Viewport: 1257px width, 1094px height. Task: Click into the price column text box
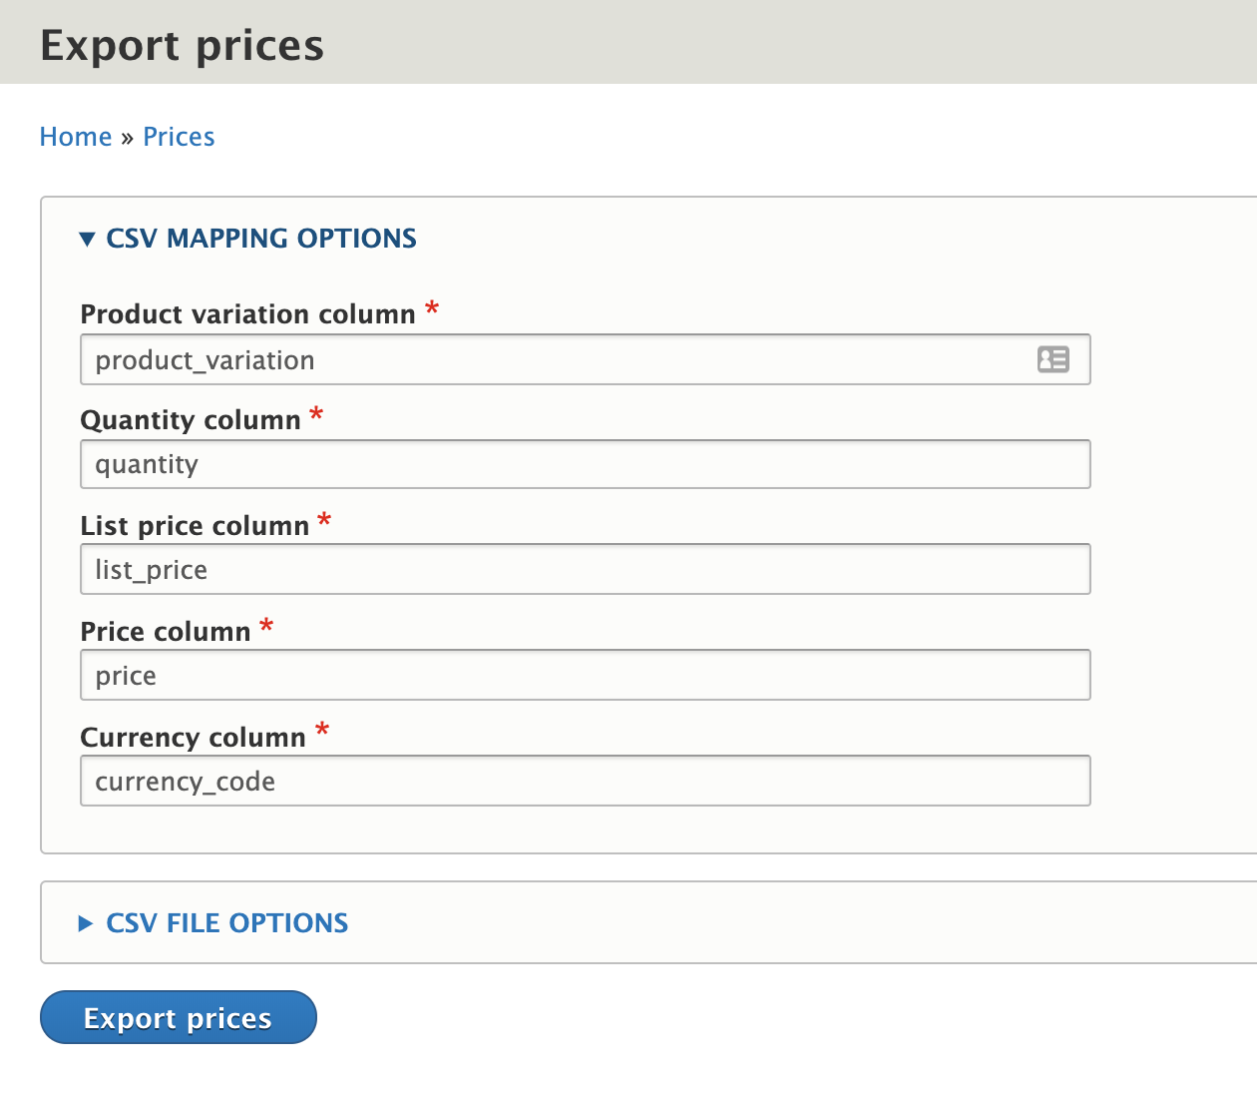click(x=585, y=676)
